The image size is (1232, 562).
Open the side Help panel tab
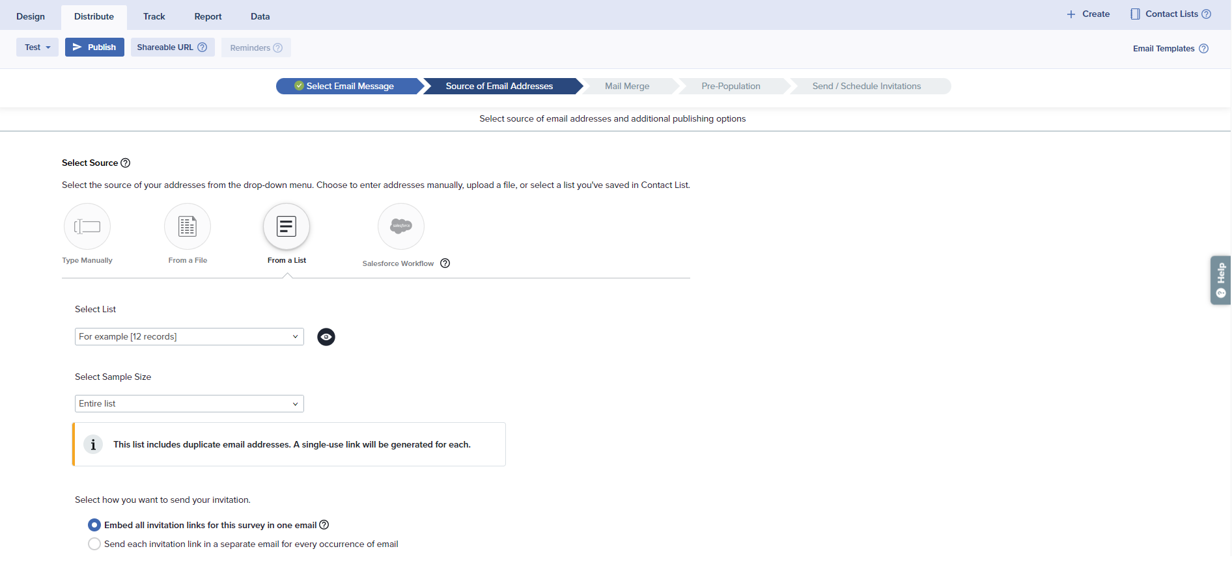(1220, 280)
